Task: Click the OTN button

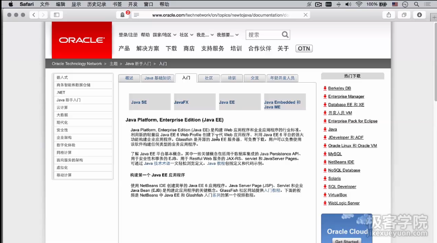Action: click(x=304, y=49)
